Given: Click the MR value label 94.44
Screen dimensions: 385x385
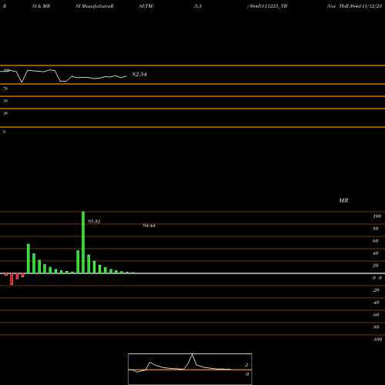Looking at the screenshot, I should [x=149, y=226].
